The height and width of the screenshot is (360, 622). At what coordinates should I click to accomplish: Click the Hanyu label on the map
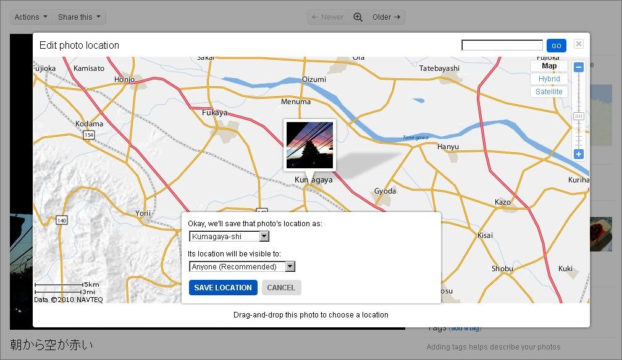[448, 147]
